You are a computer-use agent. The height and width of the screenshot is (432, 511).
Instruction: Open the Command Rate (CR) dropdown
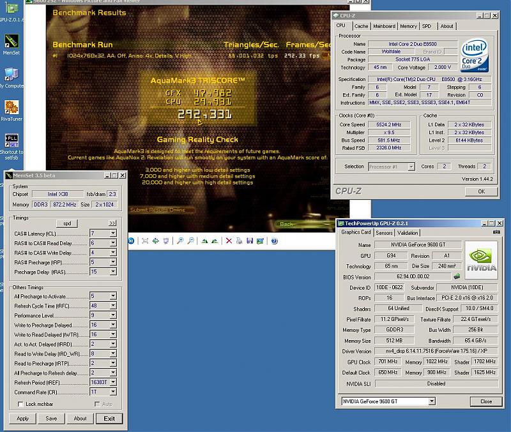pyautogui.click(x=113, y=392)
